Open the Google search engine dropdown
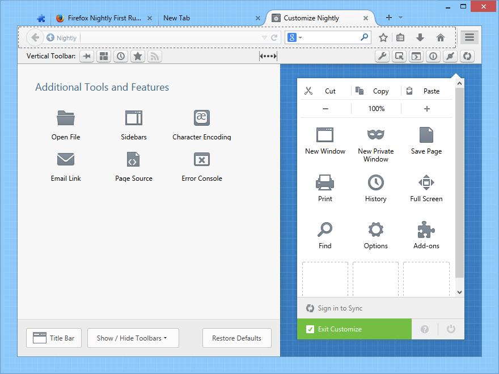Image resolution: width=499 pixels, height=374 pixels. click(x=295, y=37)
